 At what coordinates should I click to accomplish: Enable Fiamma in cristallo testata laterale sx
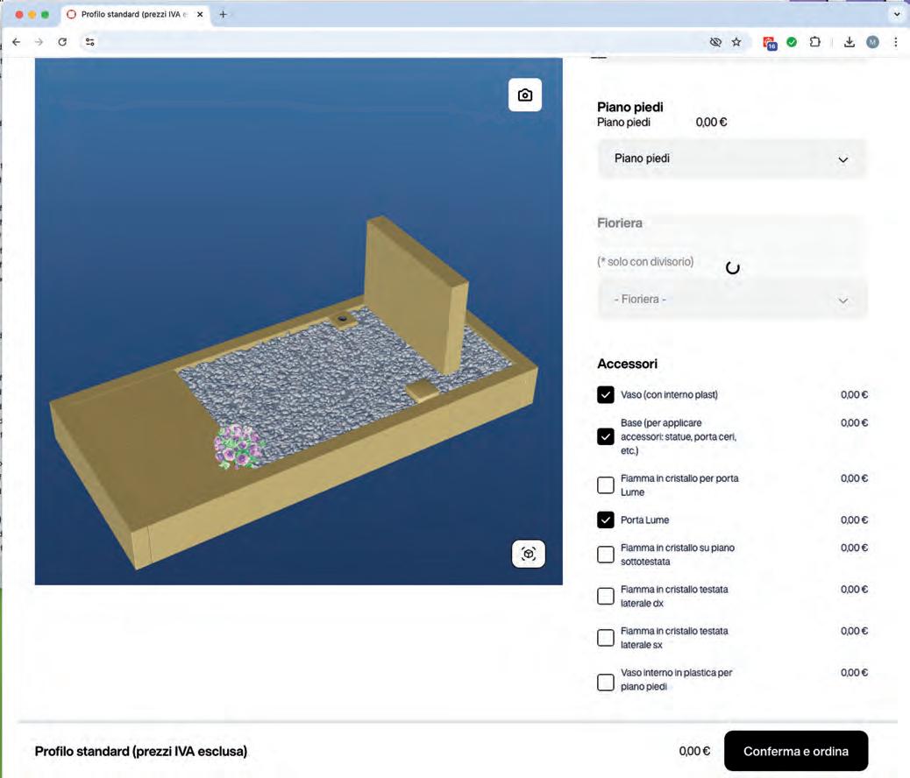pos(605,638)
